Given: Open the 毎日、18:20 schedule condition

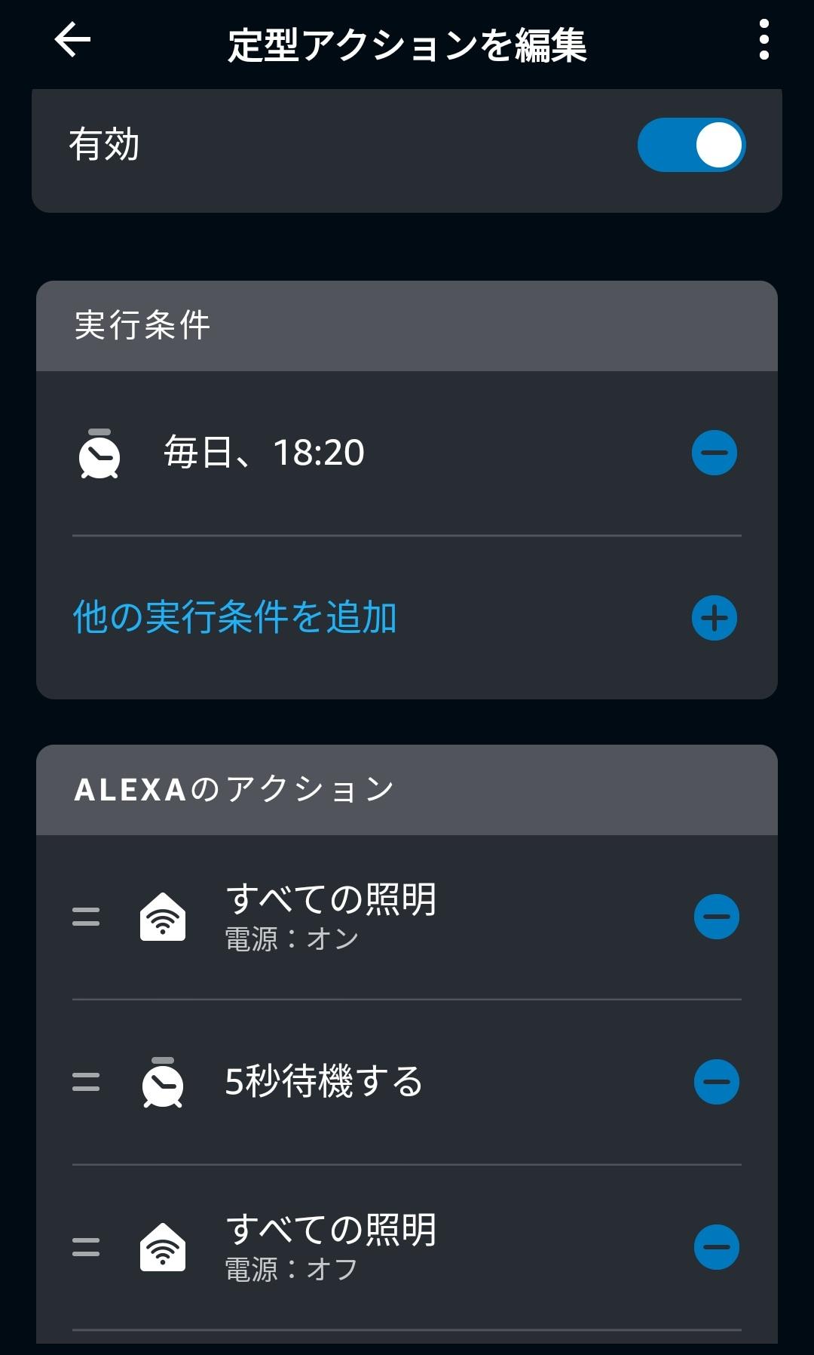Looking at the screenshot, I should coord(264,453).
